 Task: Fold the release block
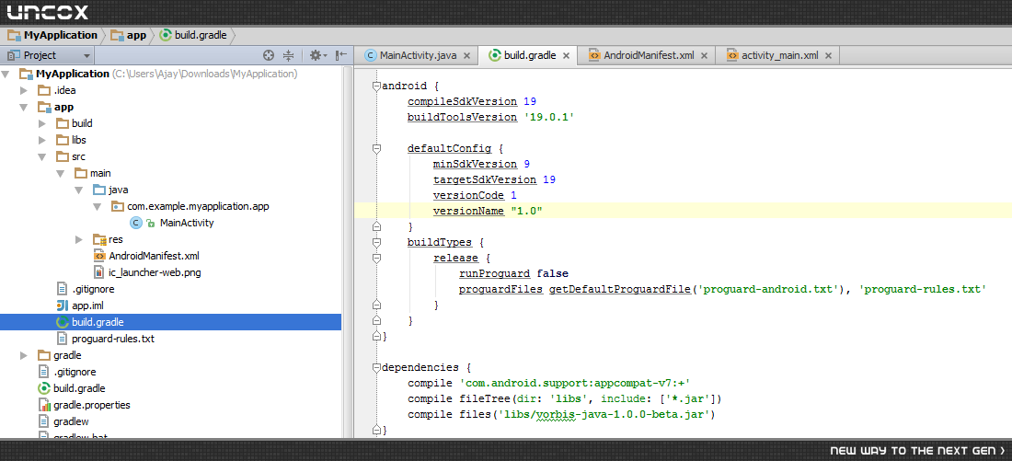coord(376,259)
